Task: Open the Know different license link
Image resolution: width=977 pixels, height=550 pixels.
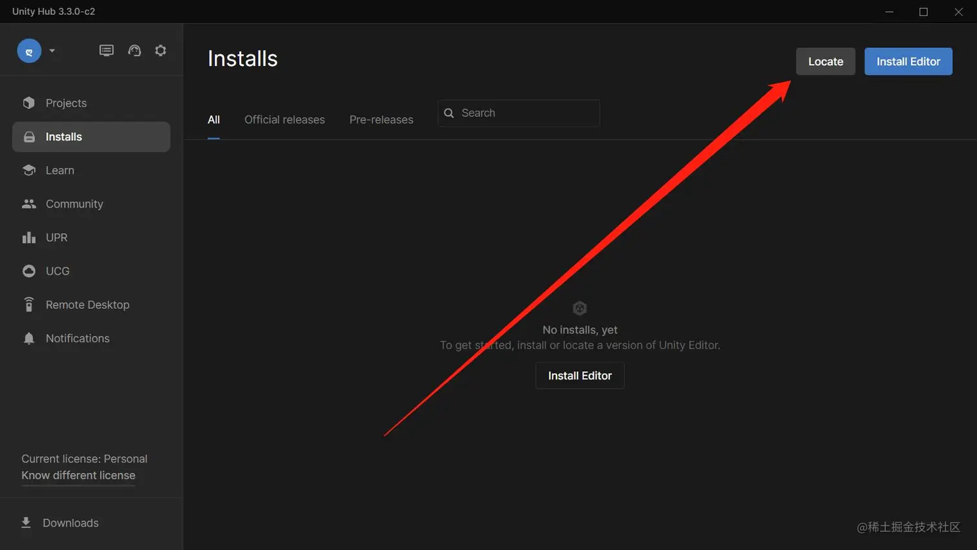Action: pyautogui.click(x=78, y=475)
